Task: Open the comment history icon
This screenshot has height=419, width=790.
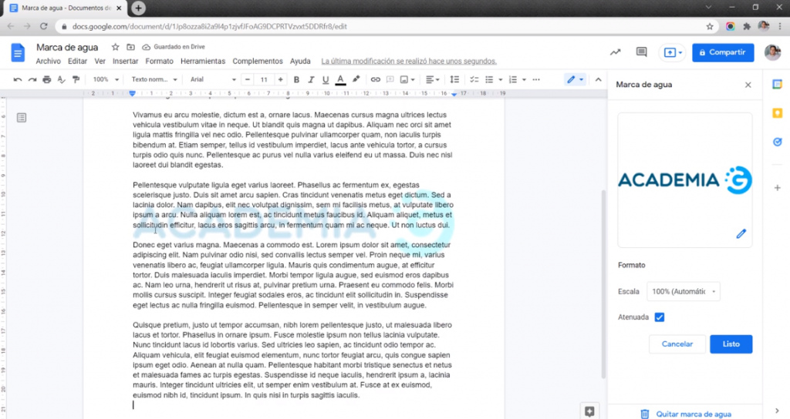Action: pyautogui.click(x=641, y=52)
